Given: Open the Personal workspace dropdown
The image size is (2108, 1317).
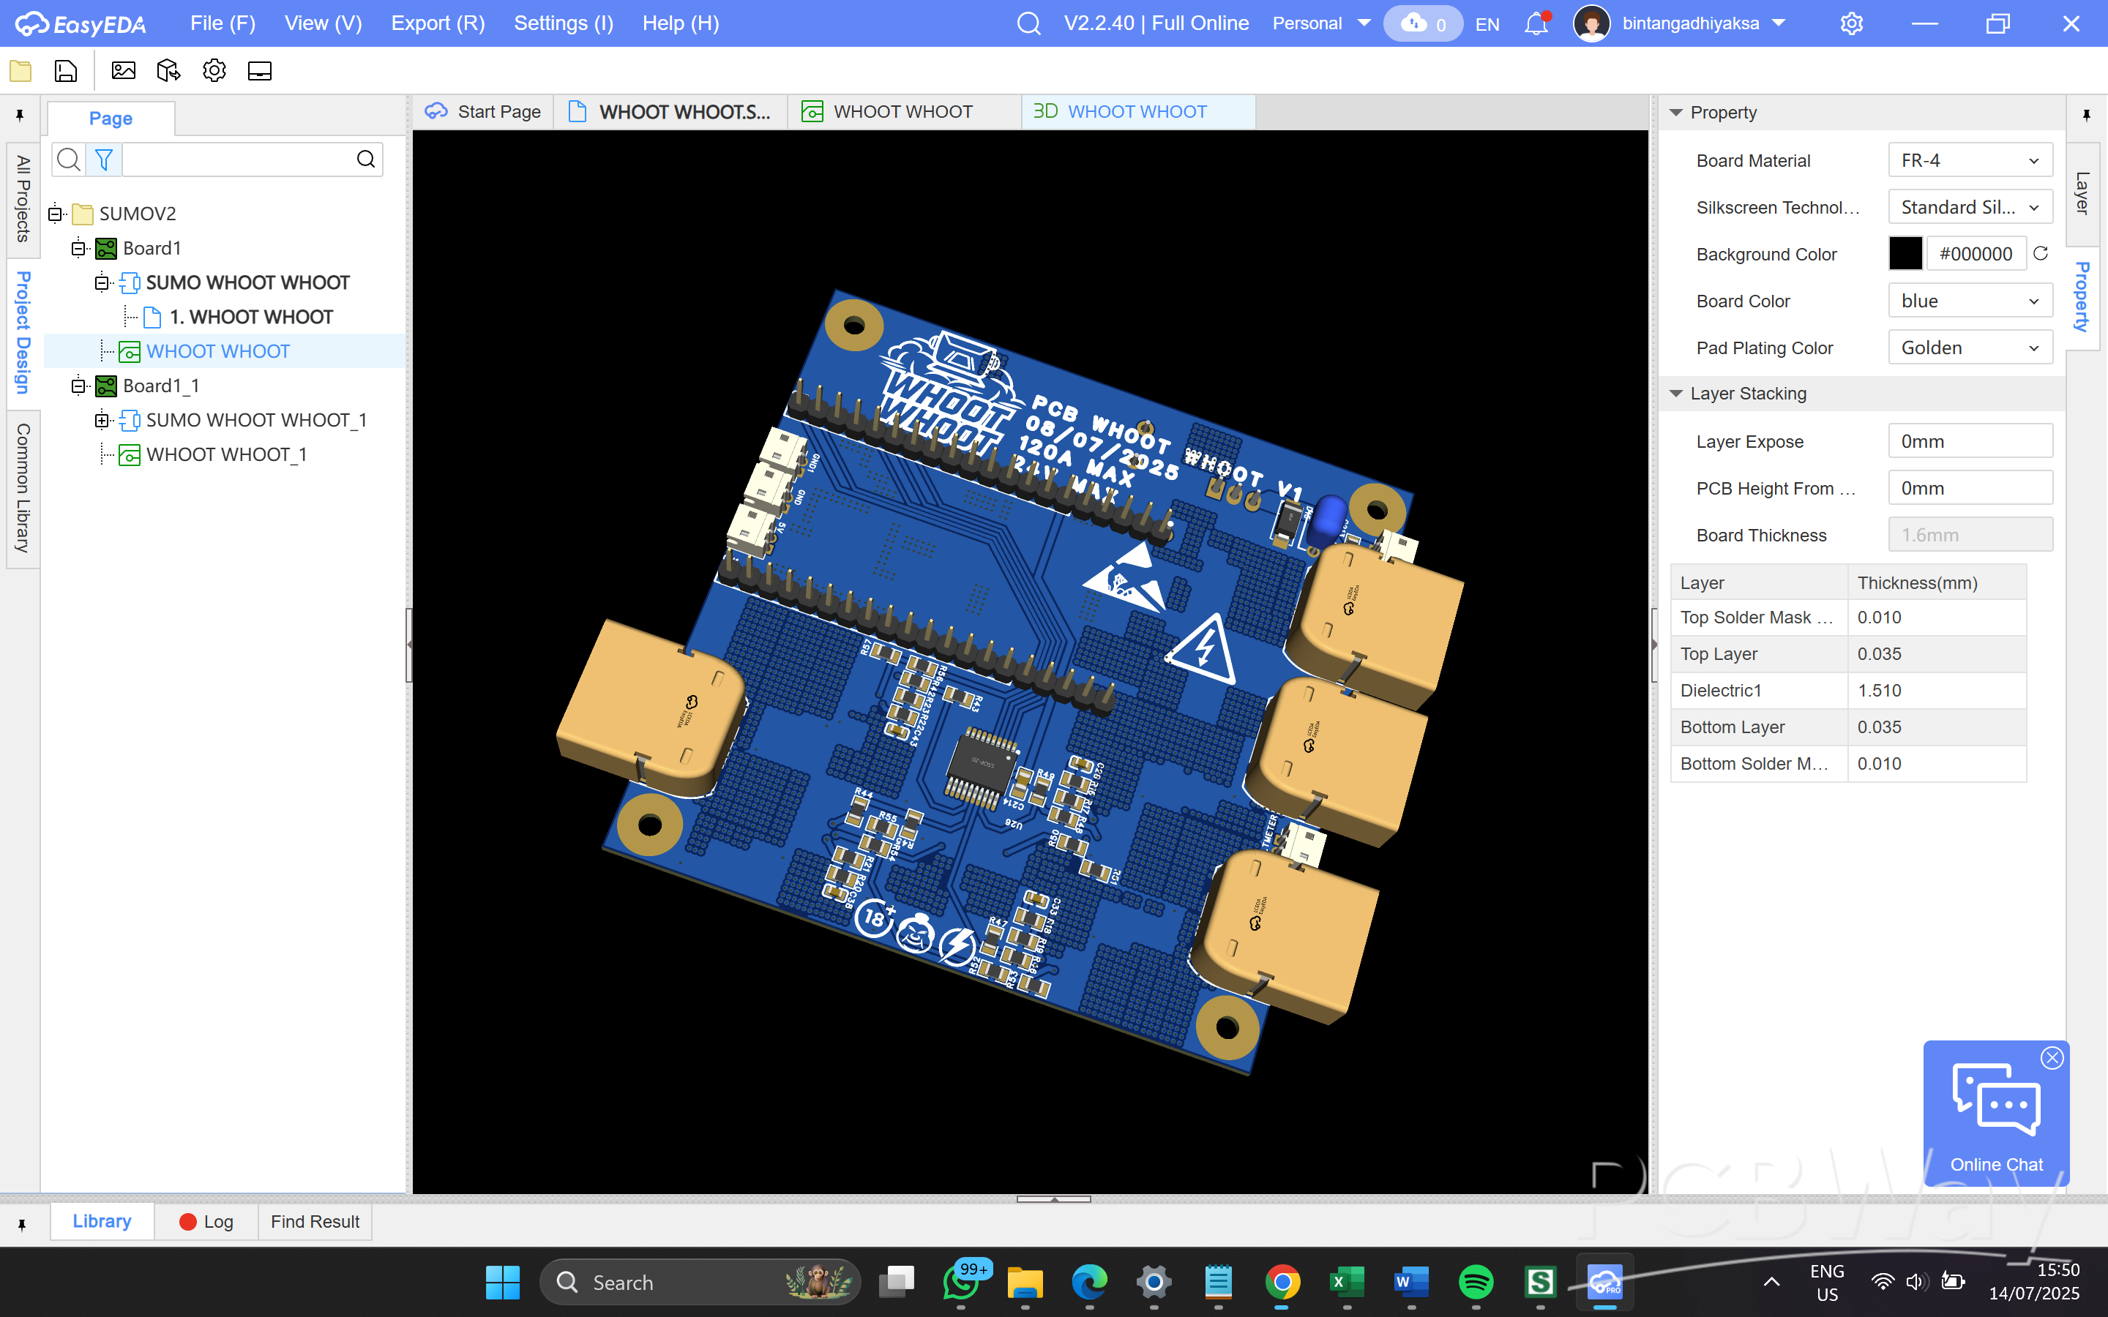Looking at the screenshot, I should (x=1321, y=23).
